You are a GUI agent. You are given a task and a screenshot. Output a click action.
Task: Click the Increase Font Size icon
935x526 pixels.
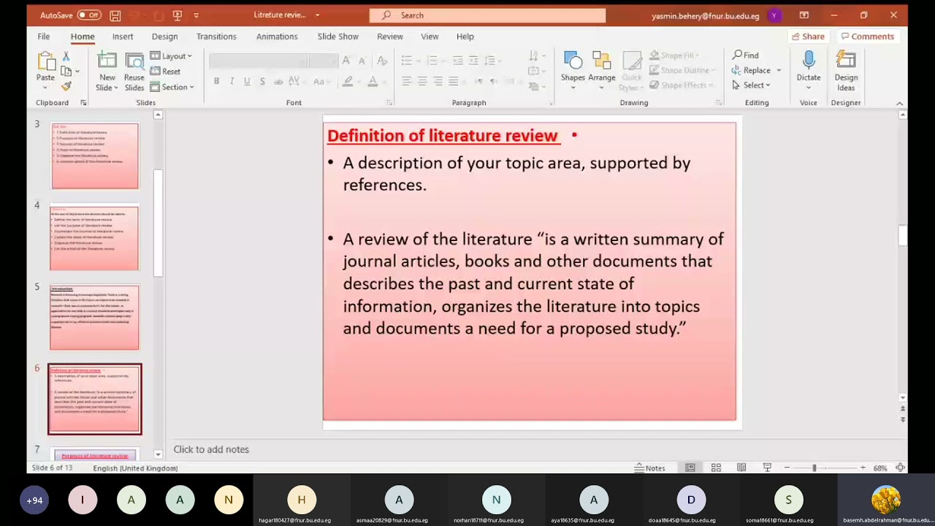pos(346,61)
